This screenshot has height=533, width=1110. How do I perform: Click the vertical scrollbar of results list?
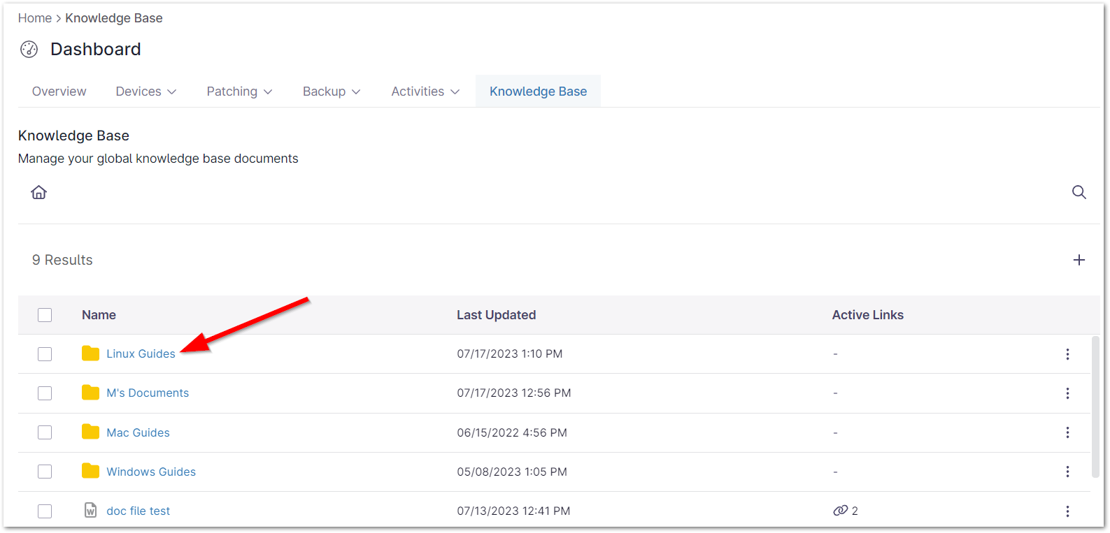tap(1095, 405)
